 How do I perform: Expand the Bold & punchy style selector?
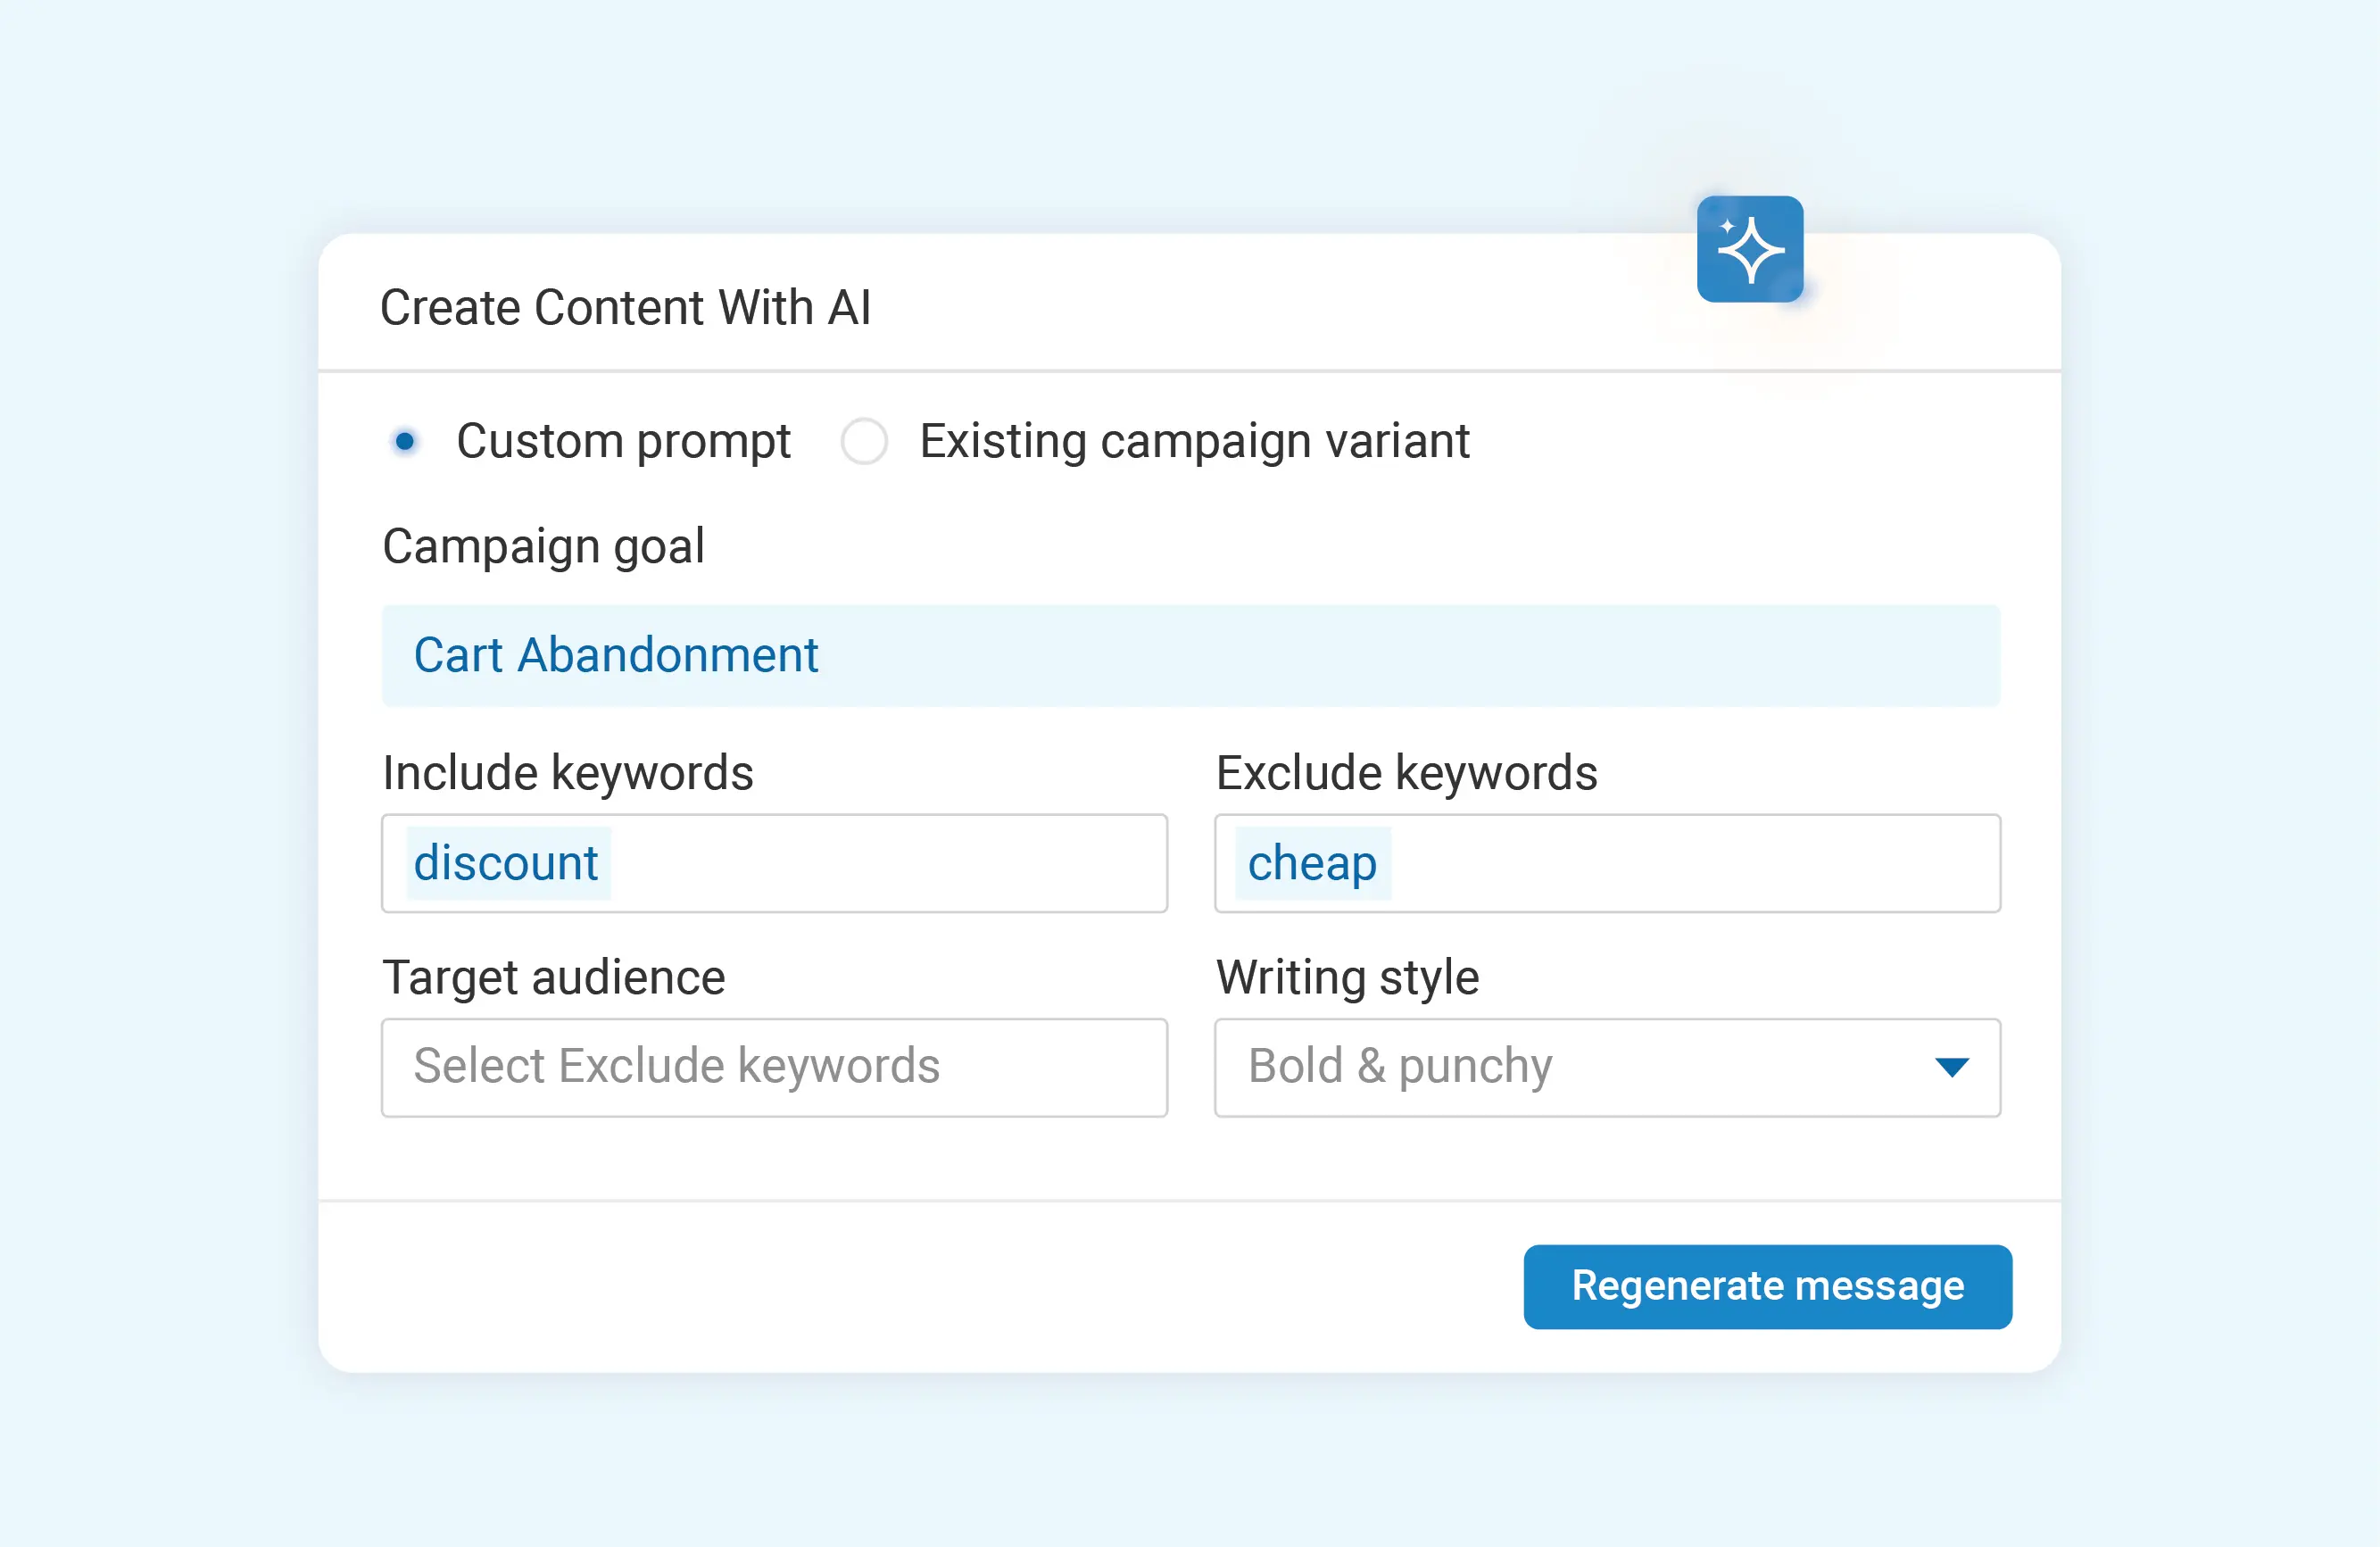click(x=1953, y=1067)
